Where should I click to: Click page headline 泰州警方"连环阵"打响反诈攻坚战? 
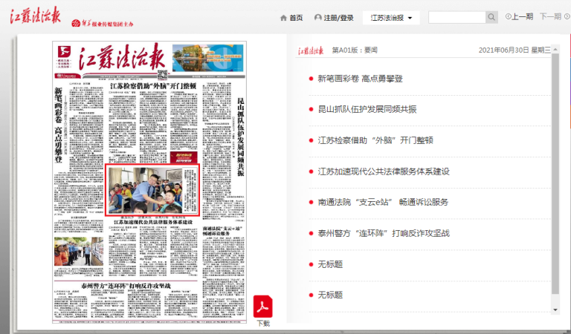tap(126, 286)
